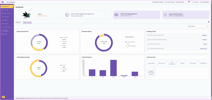Screen dimensions: 212x100
Task: Select the Equity Awards tab
Action: coord(27,22)
